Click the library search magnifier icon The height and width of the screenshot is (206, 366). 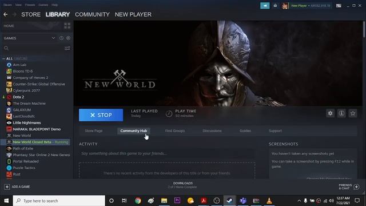(x=6, y=48)
